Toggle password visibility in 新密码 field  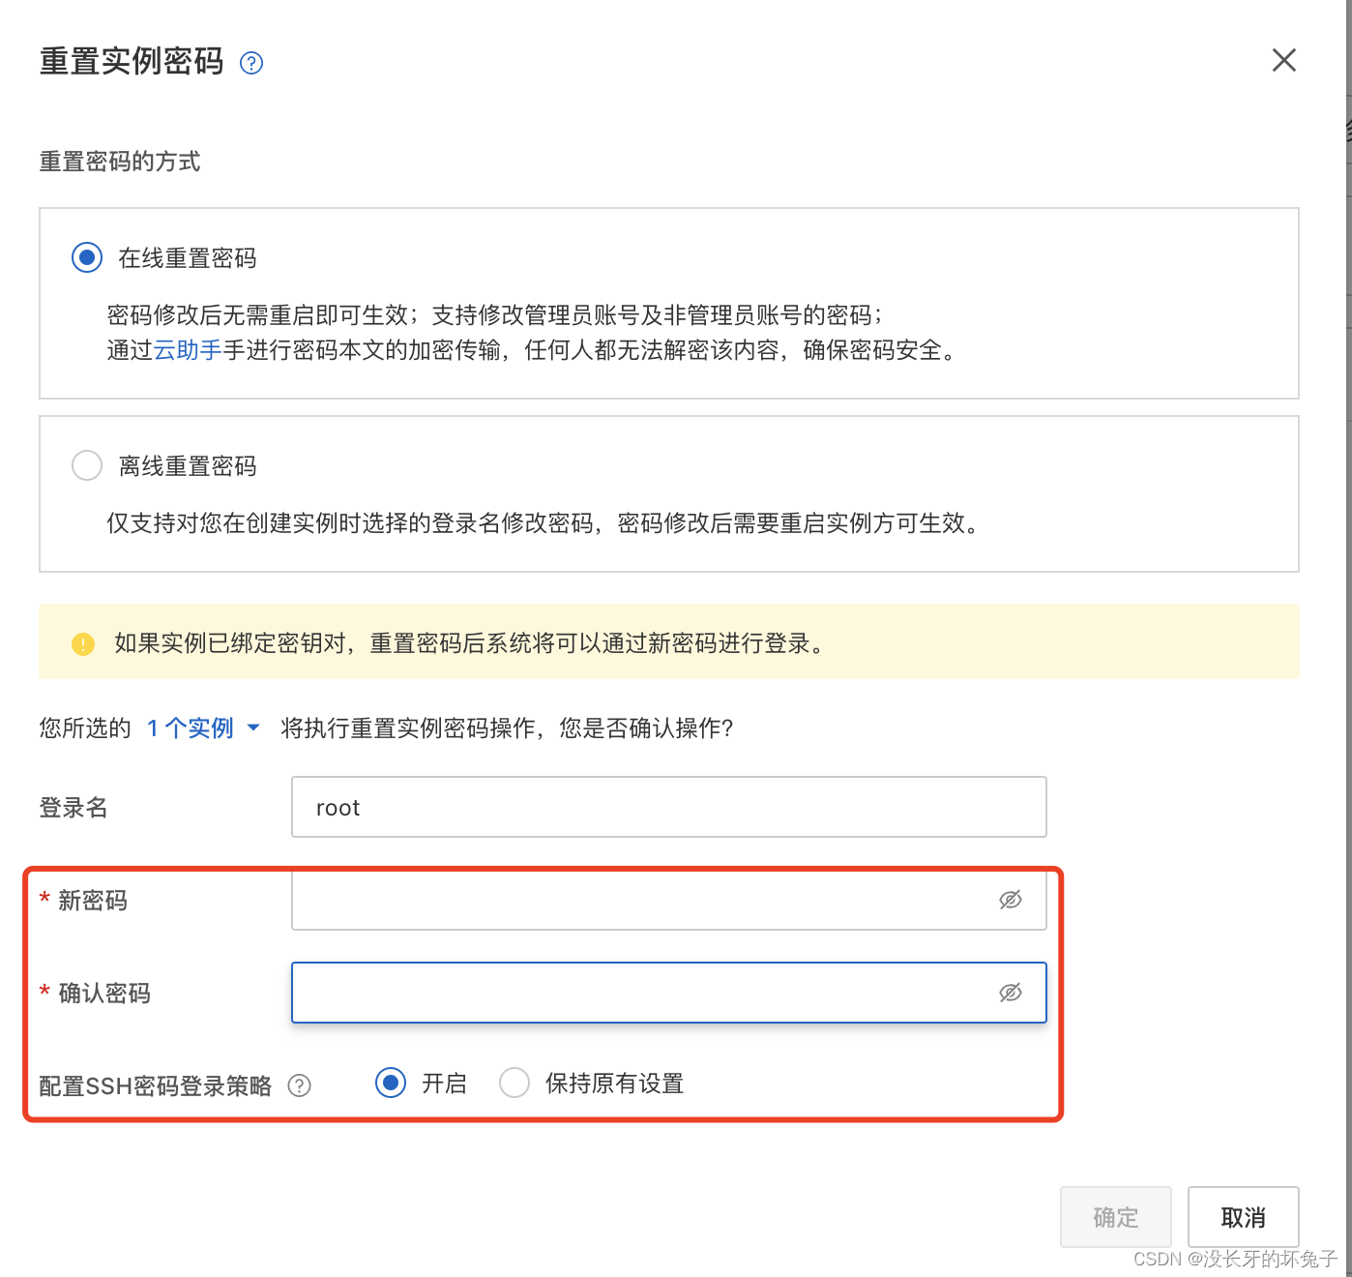1011,900
